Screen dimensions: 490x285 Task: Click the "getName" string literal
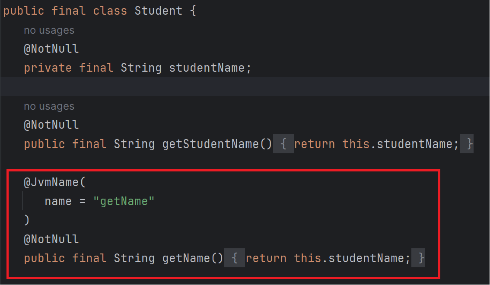point(124,201)
